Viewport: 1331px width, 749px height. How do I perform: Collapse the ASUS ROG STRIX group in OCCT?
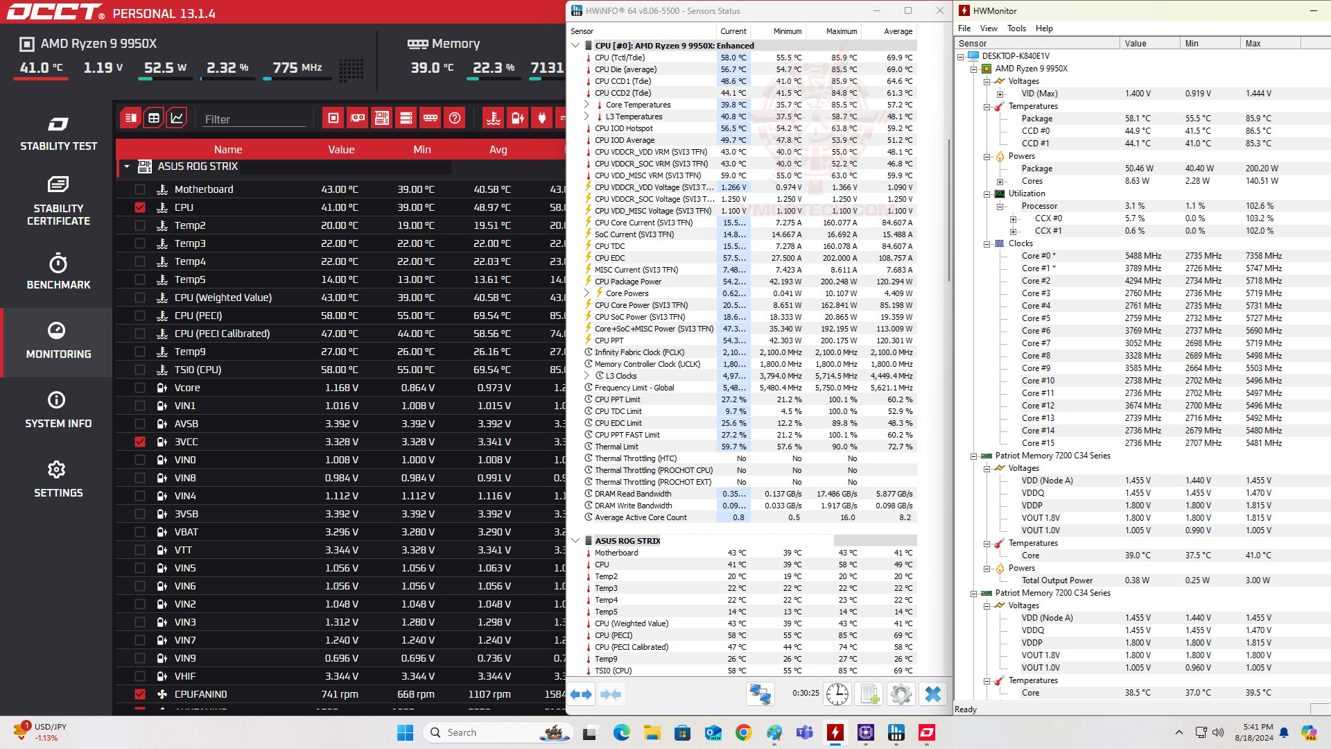point(127,166)
